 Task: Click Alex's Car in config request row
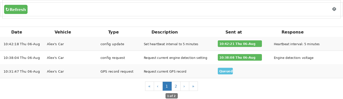[55, 58]
